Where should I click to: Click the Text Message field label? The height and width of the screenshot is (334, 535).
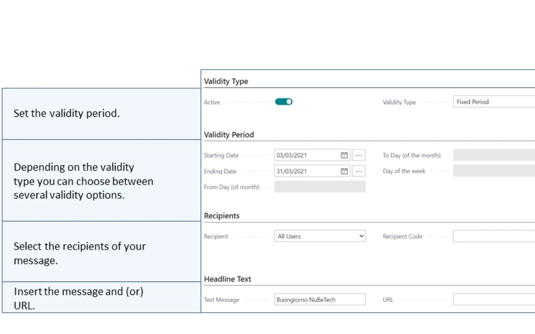[221, 300]
